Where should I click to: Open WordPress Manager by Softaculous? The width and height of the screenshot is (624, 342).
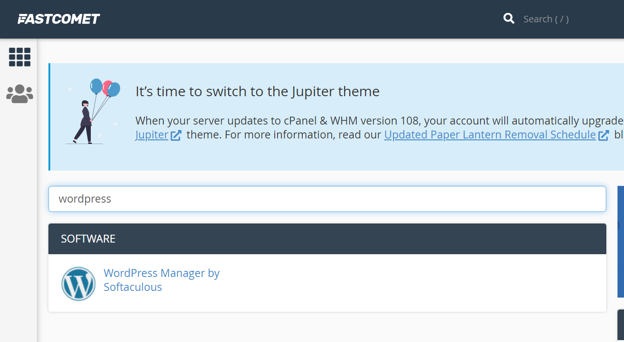coord(161,280)
